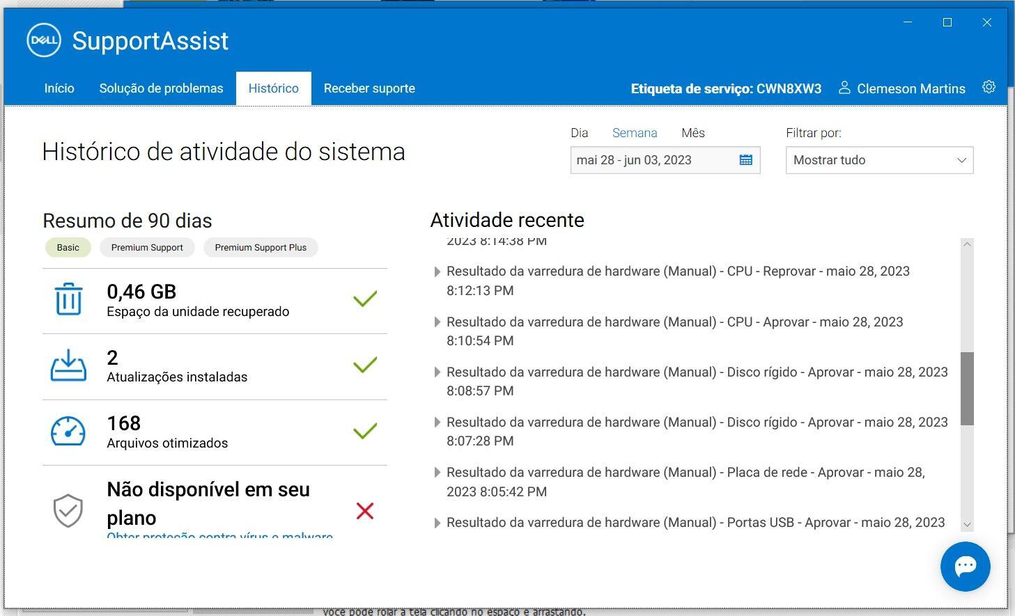This screenshot has height=616, width=1015.
Task: Click 'Espaço da unidade recuperado' label
Action: (198, 311)
